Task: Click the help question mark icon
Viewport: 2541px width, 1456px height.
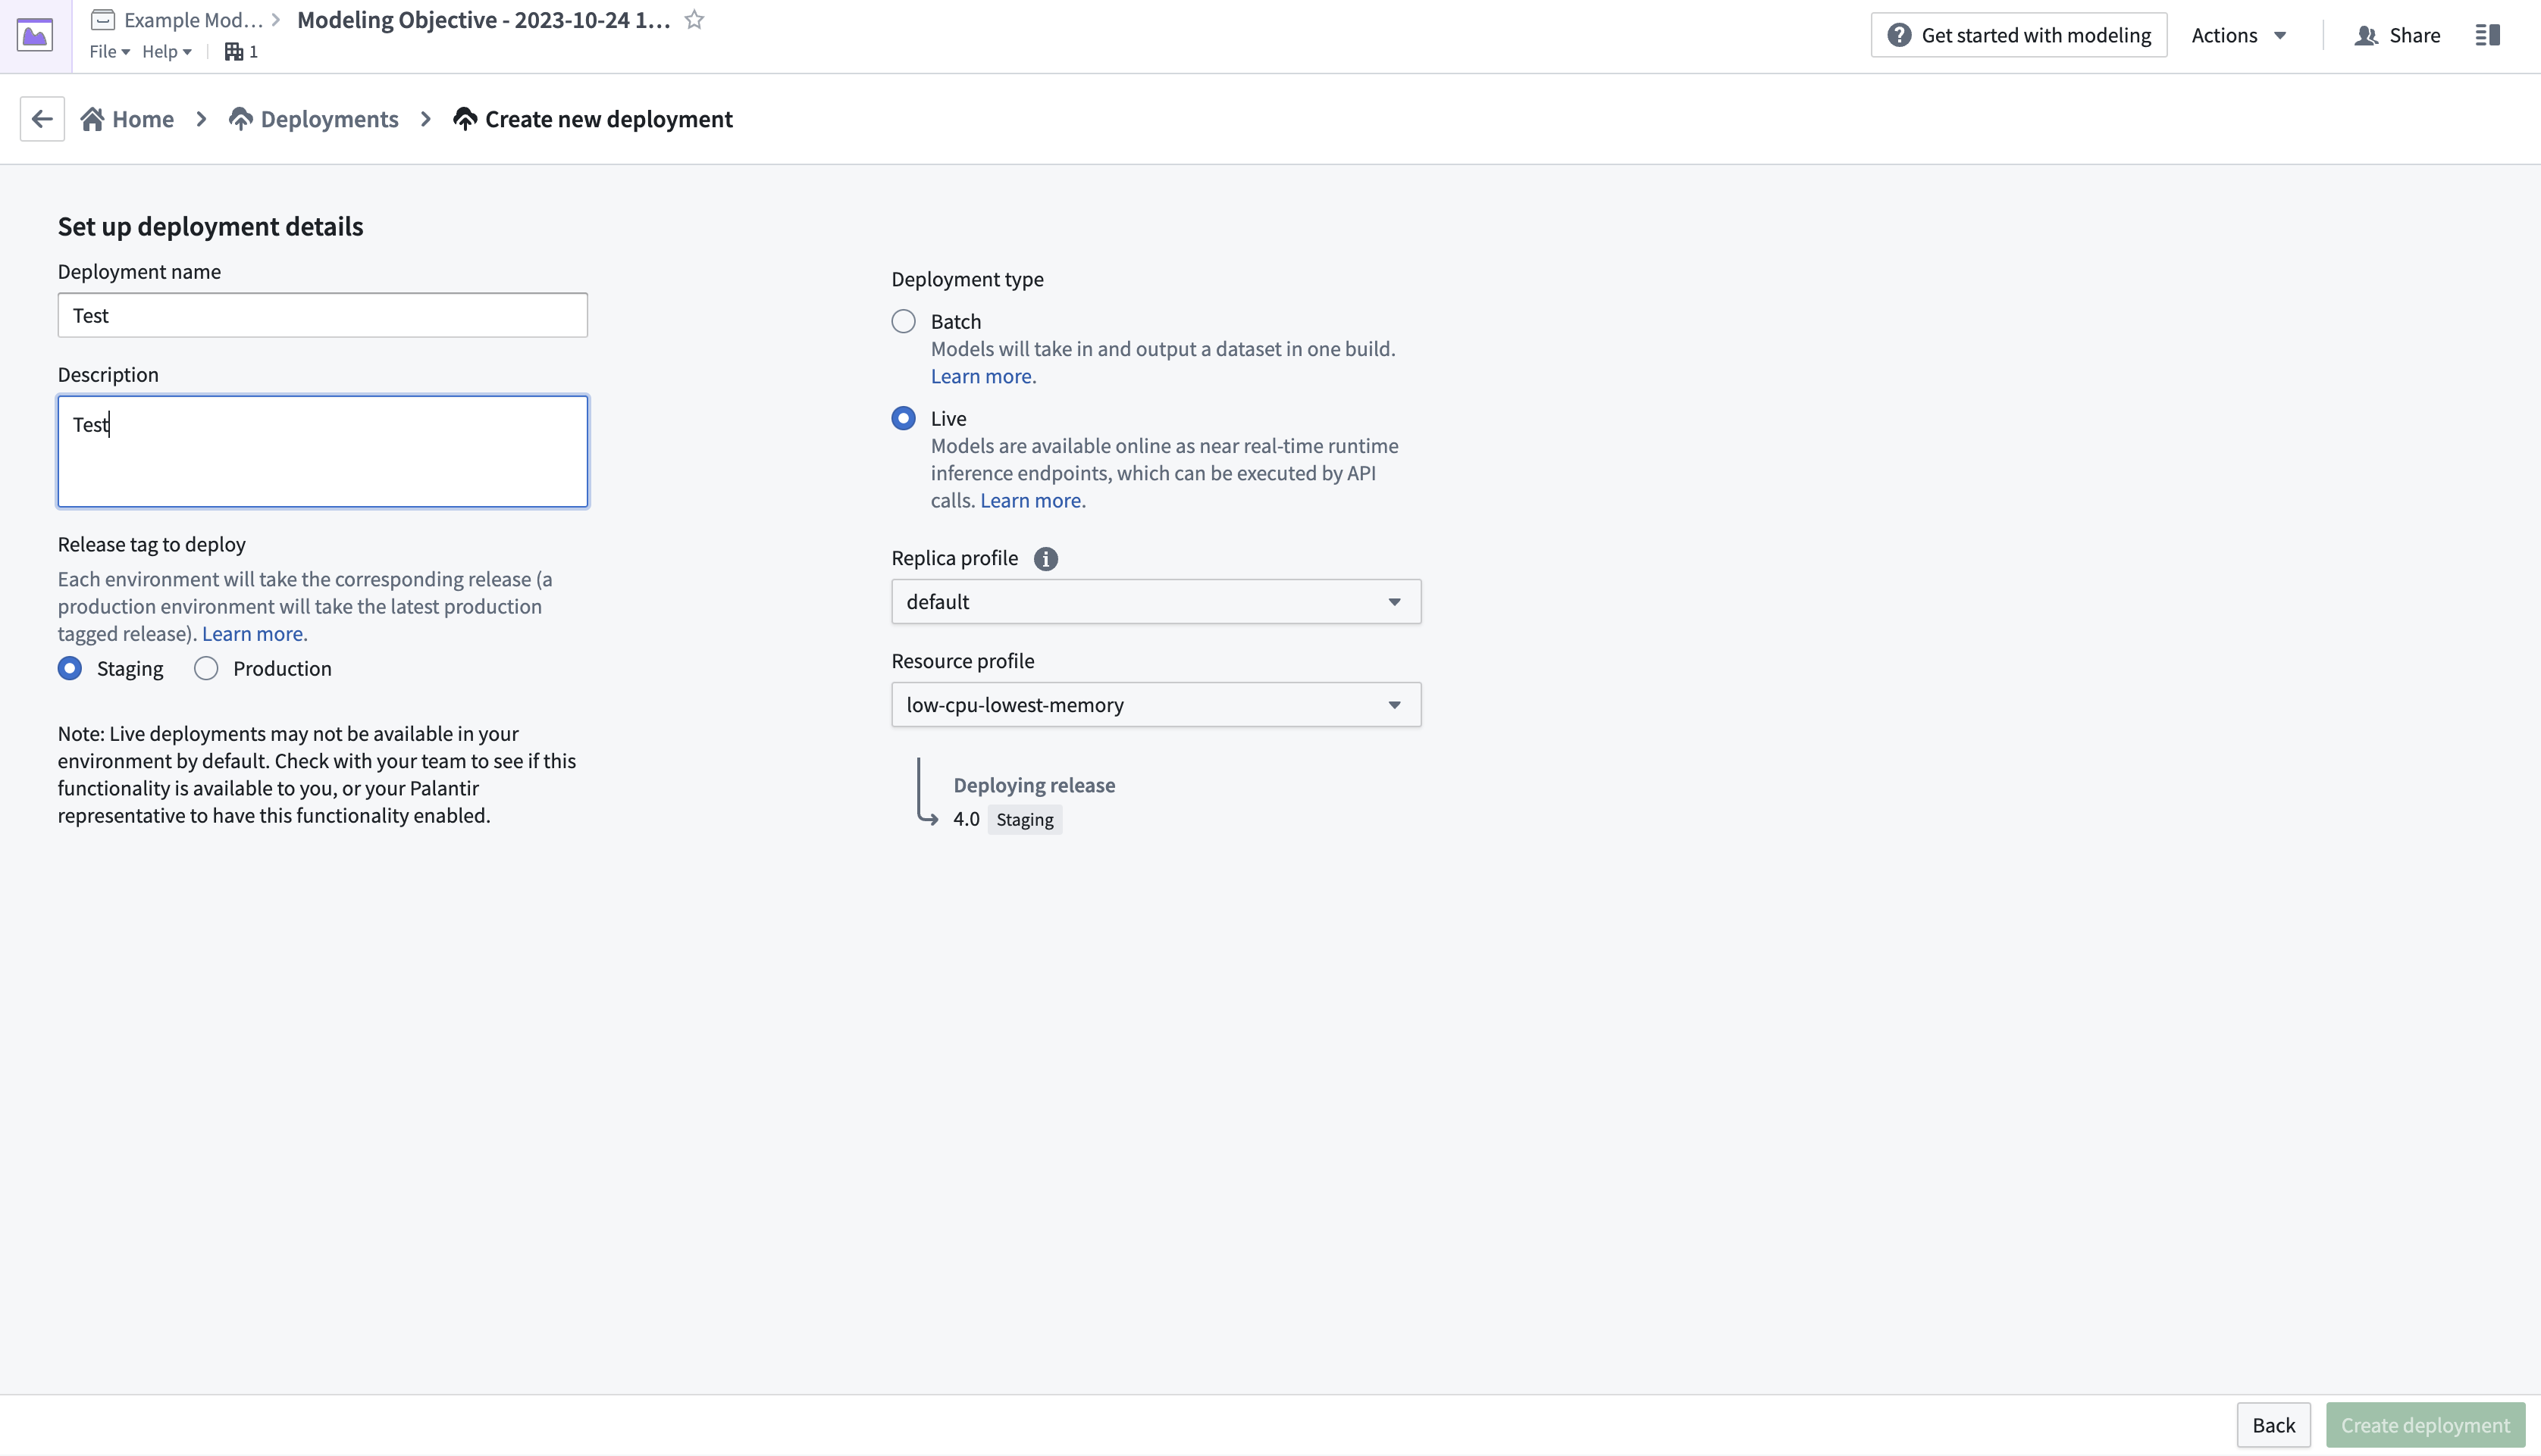Action: [1899, 36]
